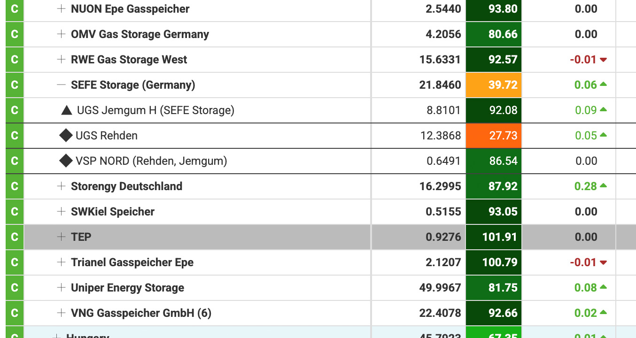Click the orange 39.72 fill-level cell
This screenshot has height=338, width=636.
click(494, 85)
